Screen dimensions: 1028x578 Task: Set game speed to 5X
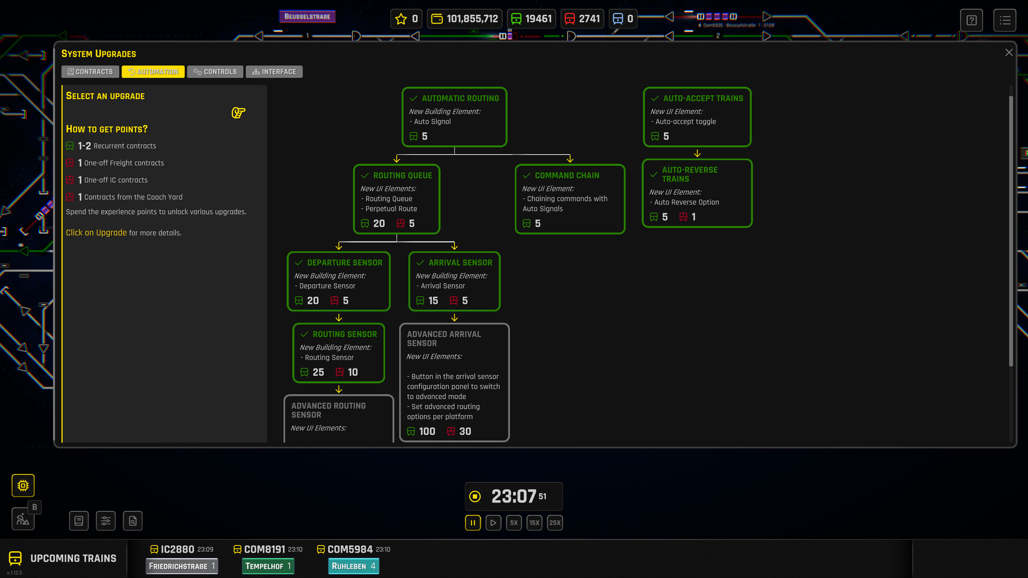pos(513,523)
